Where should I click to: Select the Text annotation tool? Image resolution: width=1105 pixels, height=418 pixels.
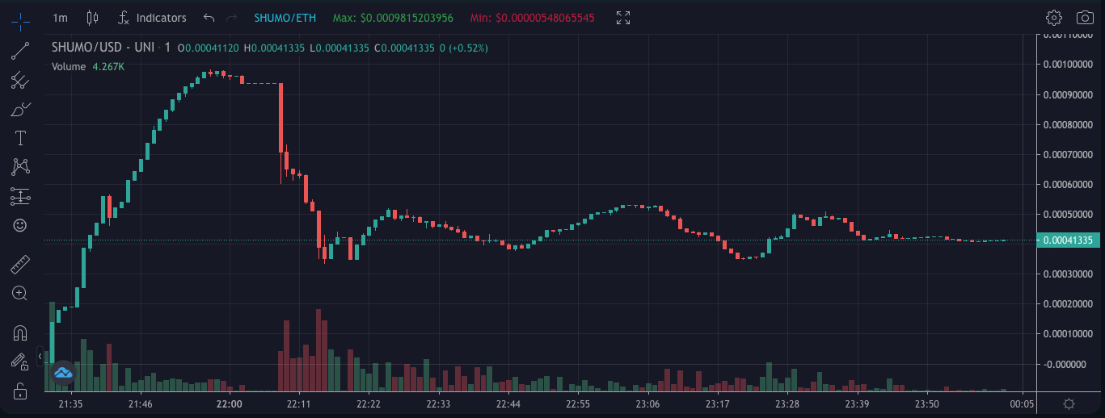pyautogui.click(x=21, y=138)
